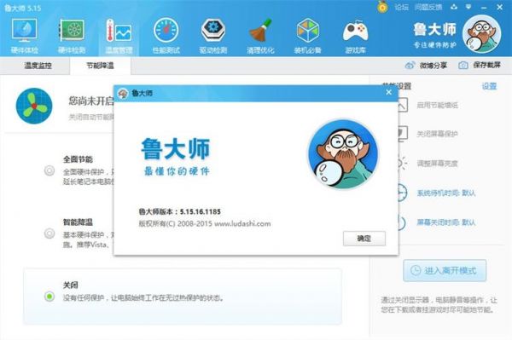Click the gold medal icon in title bar
Viewport: 512px width, 340px height.
[382, 7]
